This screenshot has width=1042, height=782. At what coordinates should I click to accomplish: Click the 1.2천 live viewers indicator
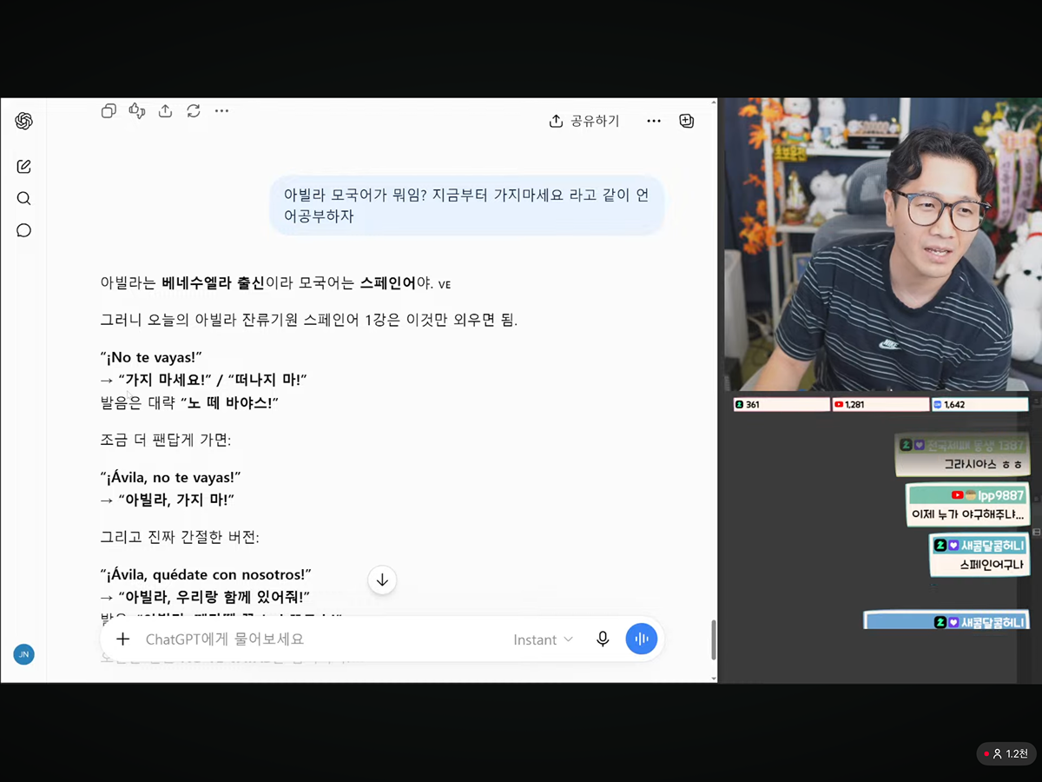click(1006, 753)
